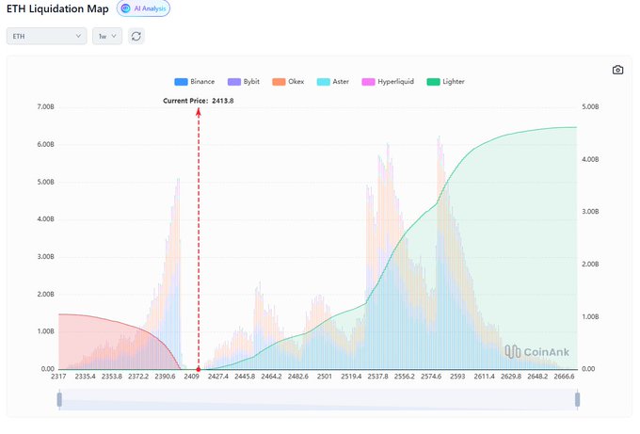640x434 pixels.
Task: Click the AI Analysis eye icon
Action: (x=126, y=8)
